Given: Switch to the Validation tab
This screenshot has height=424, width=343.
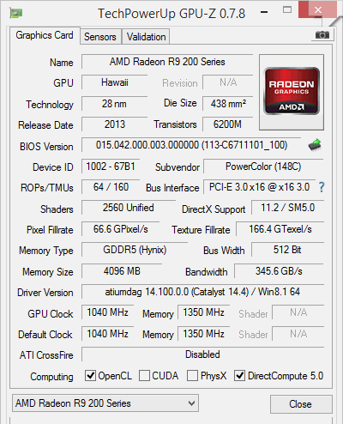Looking at the screenshot, I should (146, 37).
